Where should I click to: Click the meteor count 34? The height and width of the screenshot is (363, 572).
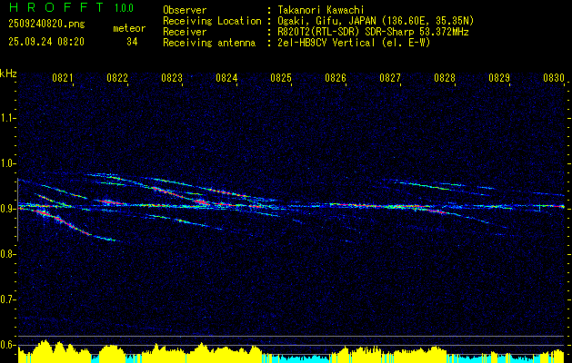coord(132,42)
